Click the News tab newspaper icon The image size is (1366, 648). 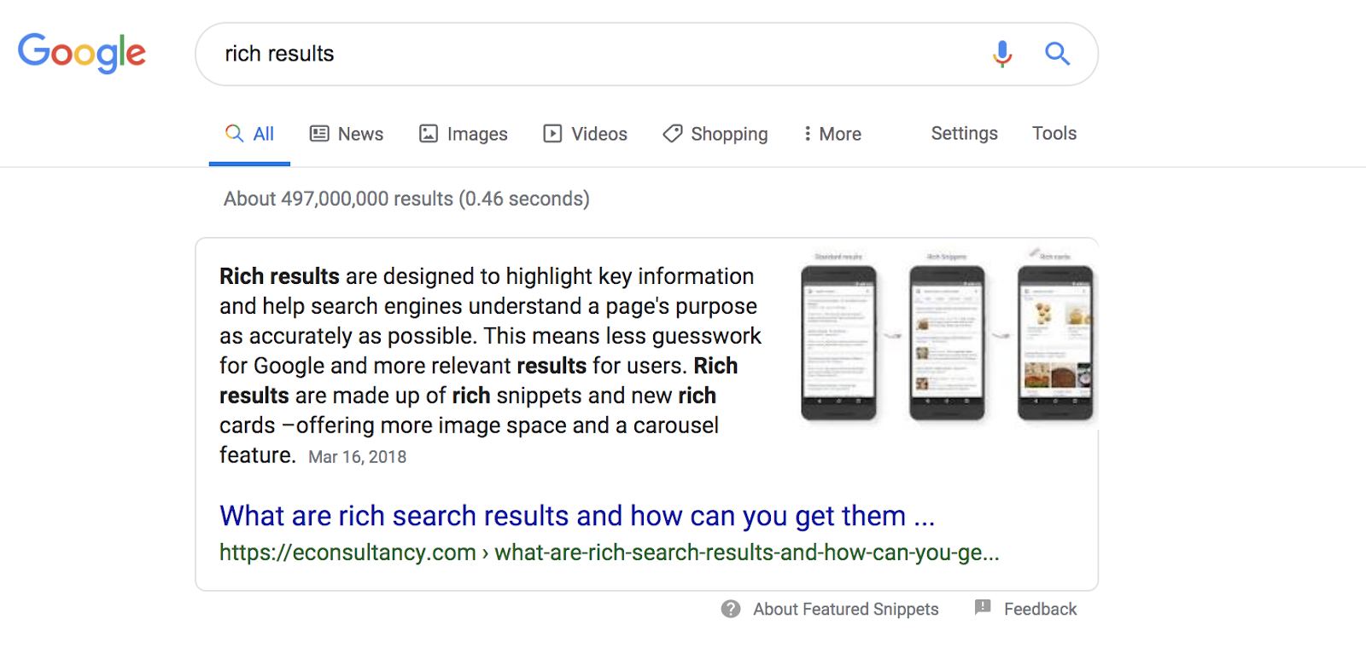(x=319, y=134)
